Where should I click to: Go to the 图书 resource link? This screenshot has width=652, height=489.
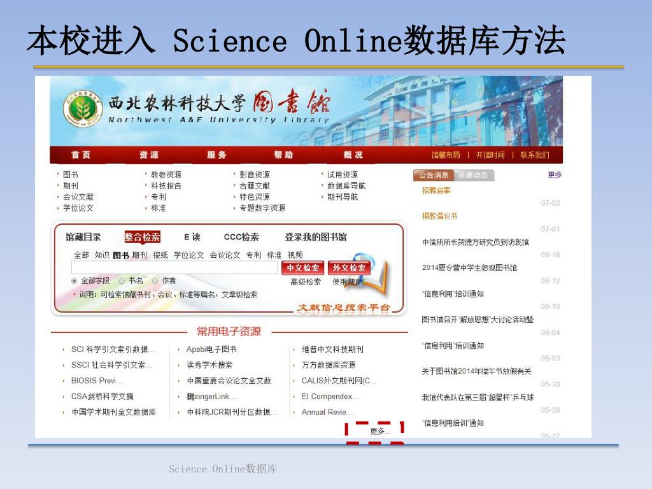(70, 174)
